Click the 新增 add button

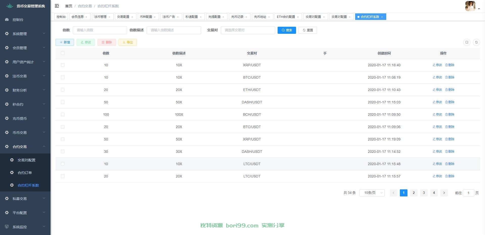tap(65, 42)
